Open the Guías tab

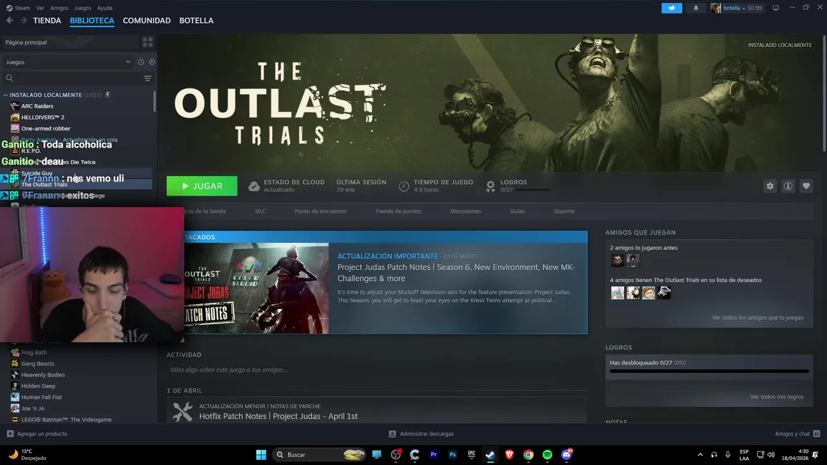pos(518,211)
